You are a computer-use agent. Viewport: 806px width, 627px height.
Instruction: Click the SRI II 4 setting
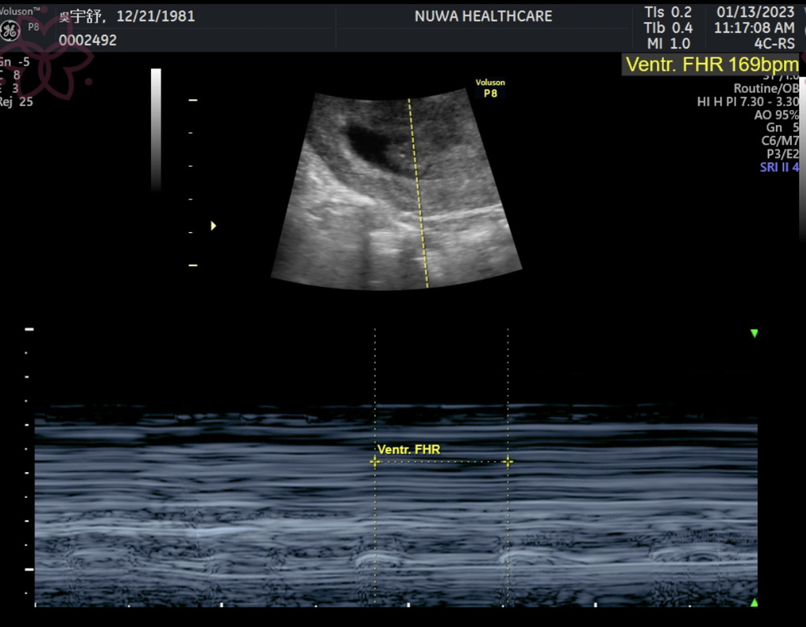coord(779,167)
